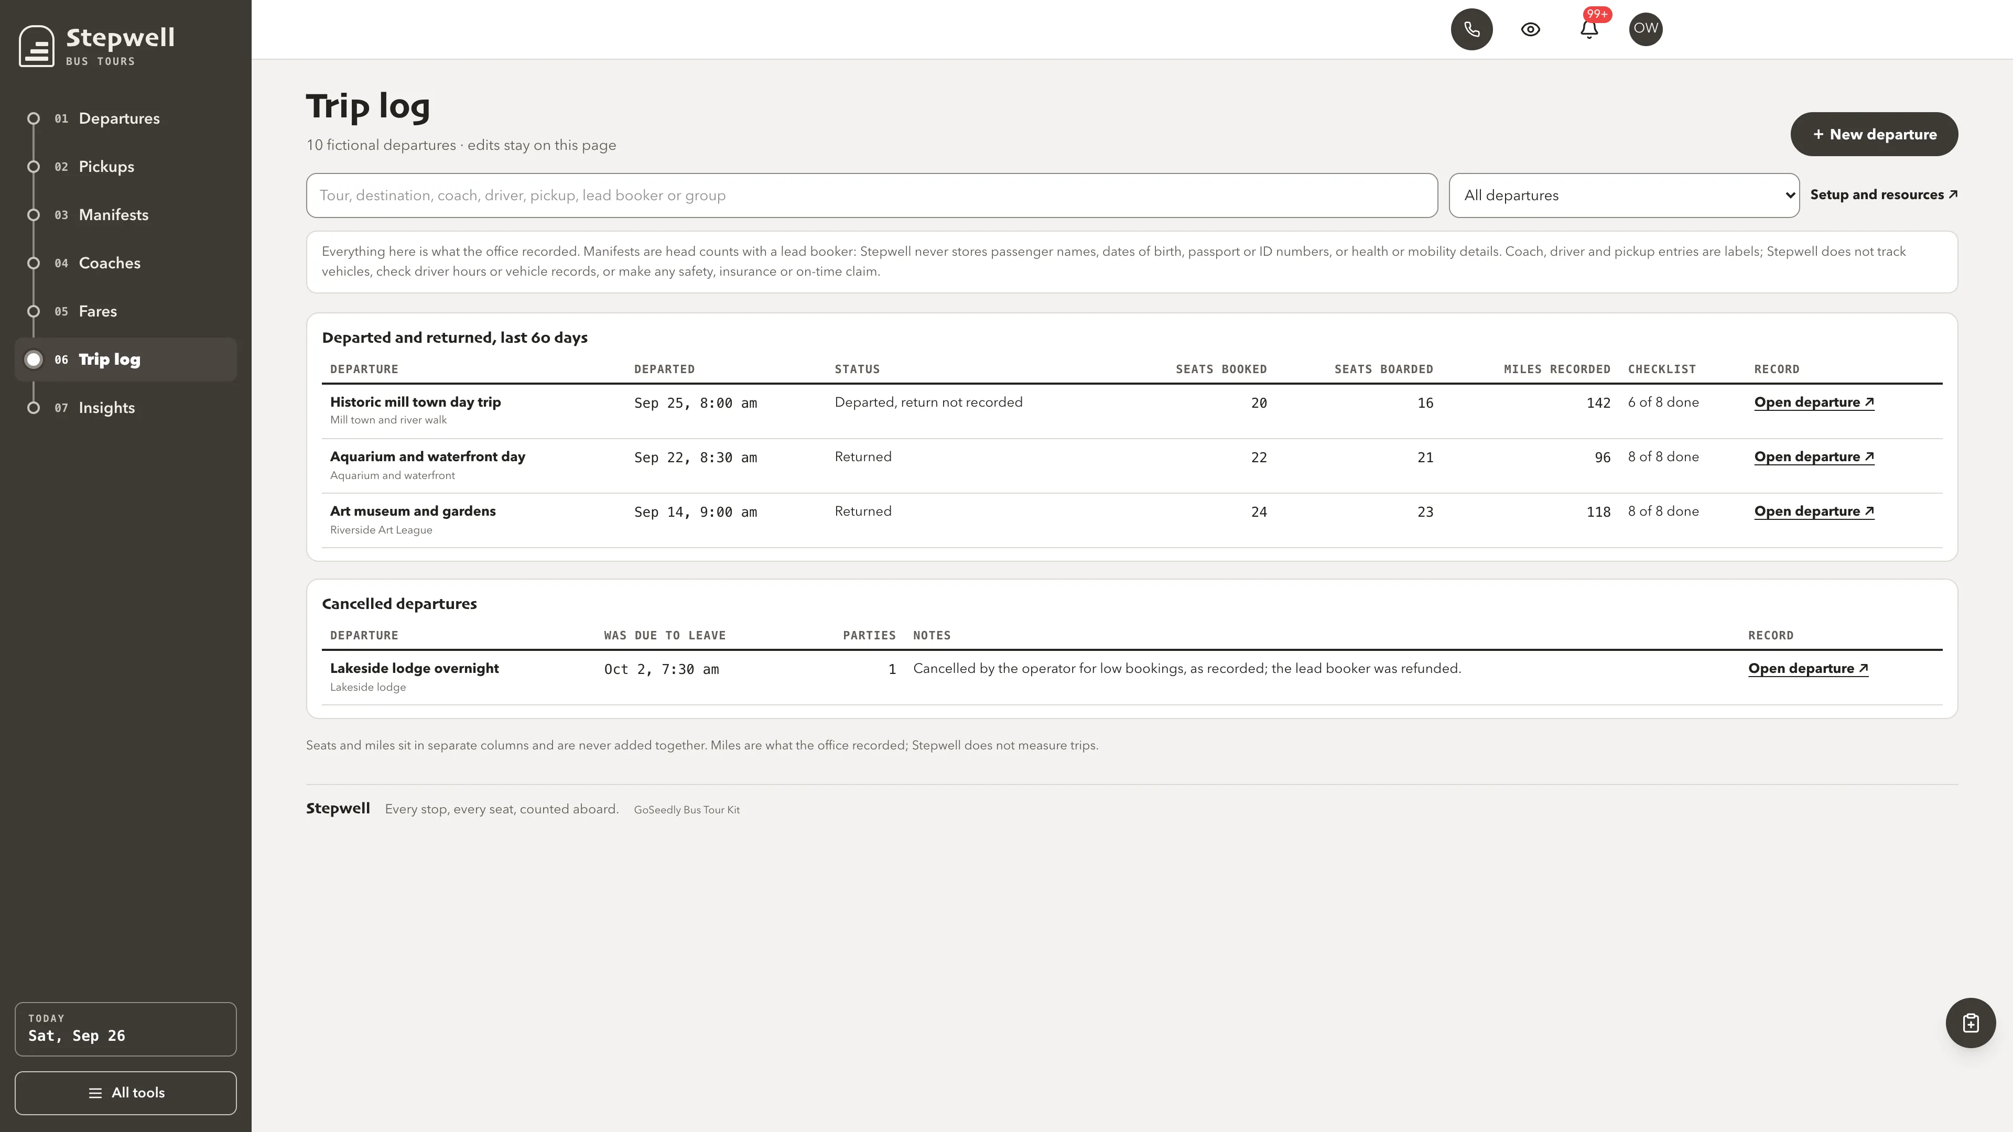Click '6 of 8 done' checklist value

pyautogui.click(x=1663, y=402)
